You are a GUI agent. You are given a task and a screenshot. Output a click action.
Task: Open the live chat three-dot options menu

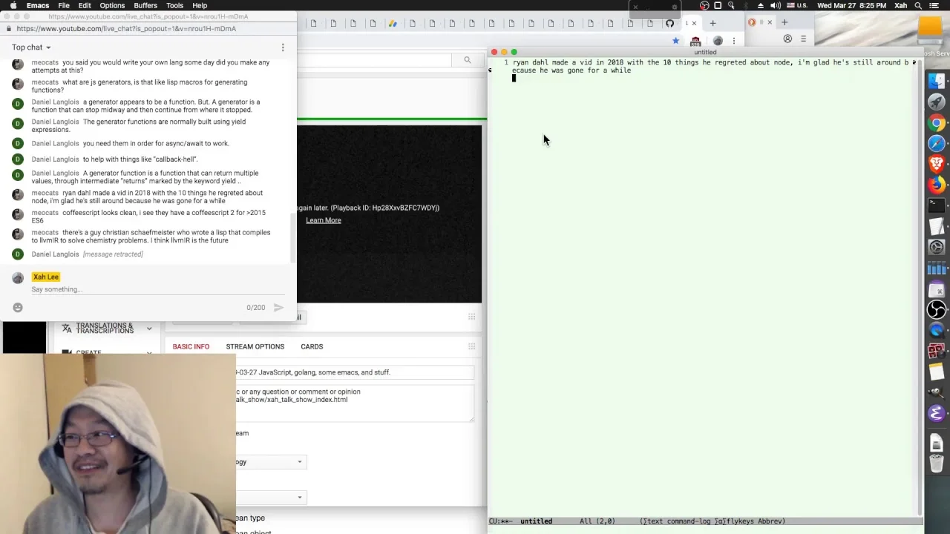tap(283, 47)
